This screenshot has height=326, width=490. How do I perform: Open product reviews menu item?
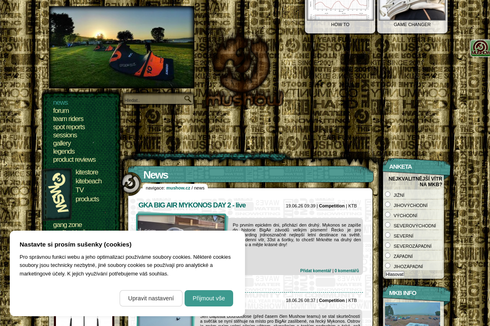click(74, 160)
